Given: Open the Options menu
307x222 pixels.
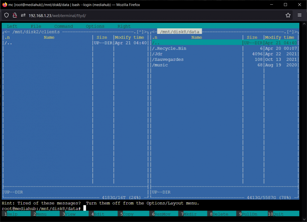Looking at the screenshot, I should [x=95, y=26].
